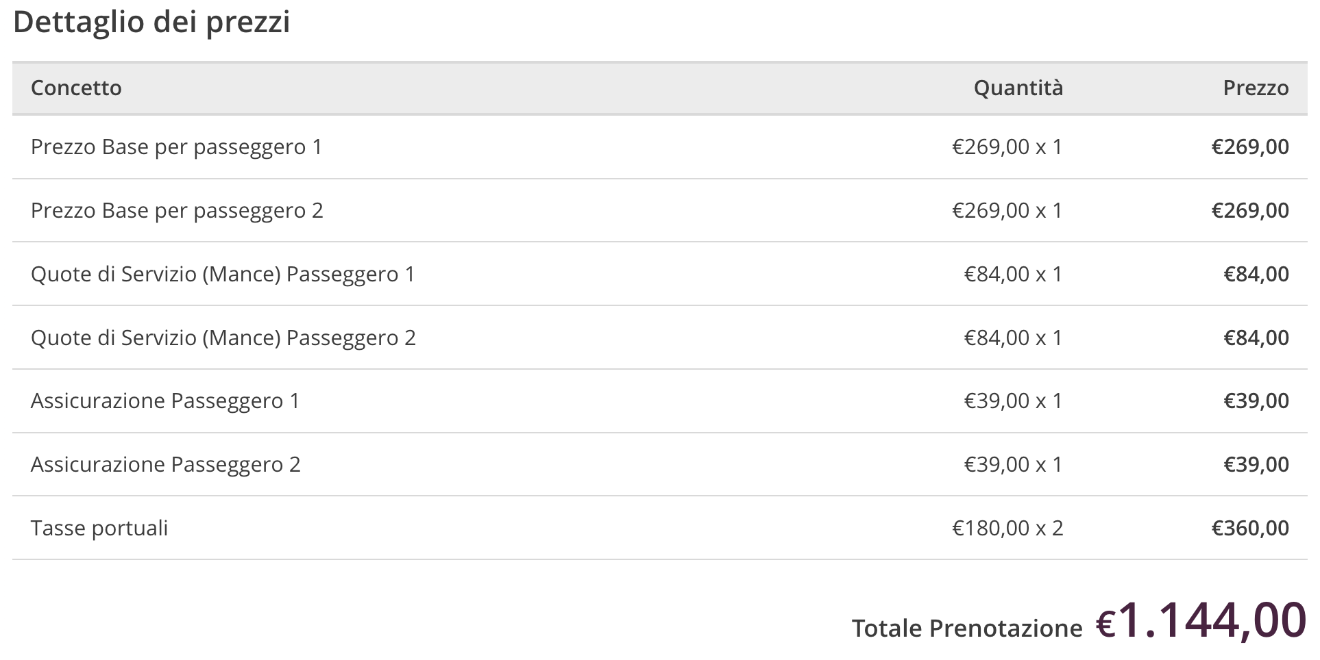Screen dimensions: 1320x660
Task: Click the Dettaglio dei prezzi heading
Action: [151, 22]
